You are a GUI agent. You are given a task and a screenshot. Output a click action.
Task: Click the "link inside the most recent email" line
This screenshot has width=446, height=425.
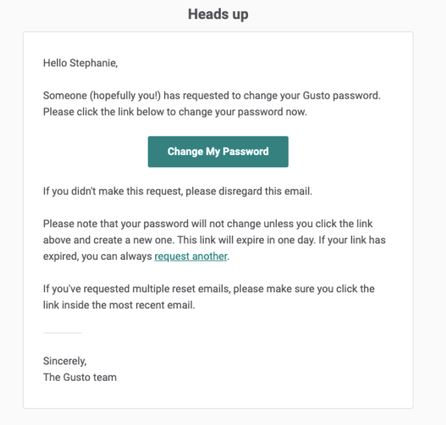coord(119,305)
